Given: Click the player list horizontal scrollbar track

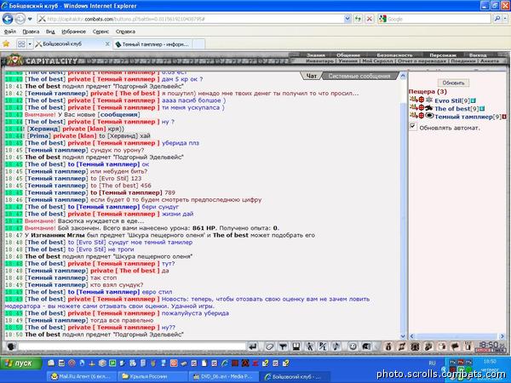Looking at the screenshot, I should 457,336.
